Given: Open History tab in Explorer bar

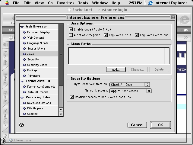Looking at the screenshot, I should [x=5, y=78].
